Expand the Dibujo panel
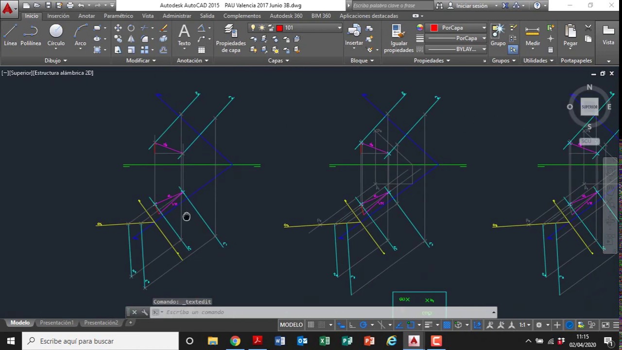622x350 pixels. 56,61
